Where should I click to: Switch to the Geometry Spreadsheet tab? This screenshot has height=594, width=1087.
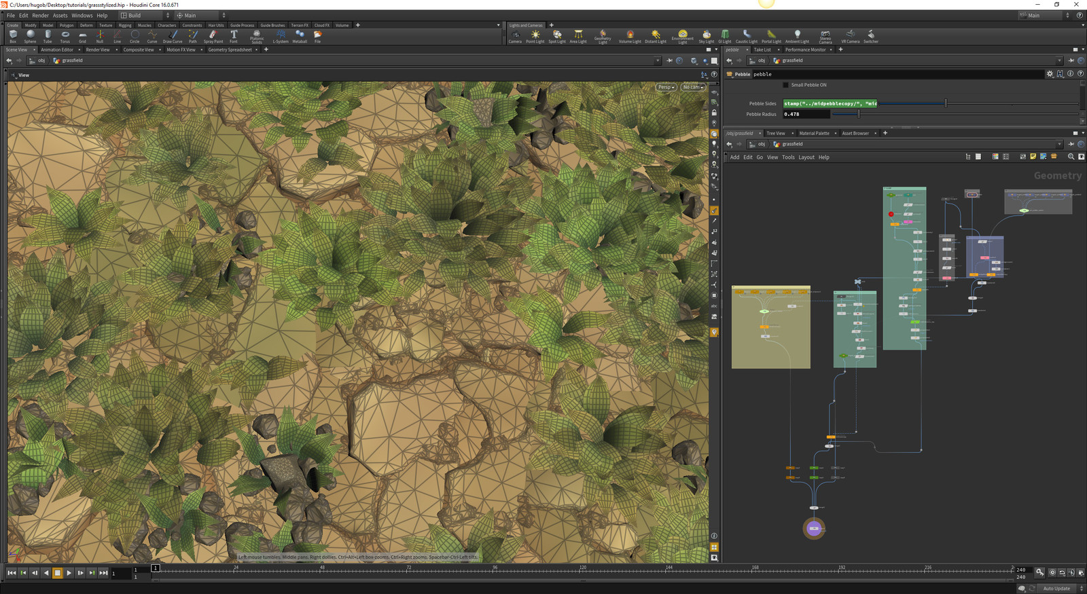tap(230, 50)
